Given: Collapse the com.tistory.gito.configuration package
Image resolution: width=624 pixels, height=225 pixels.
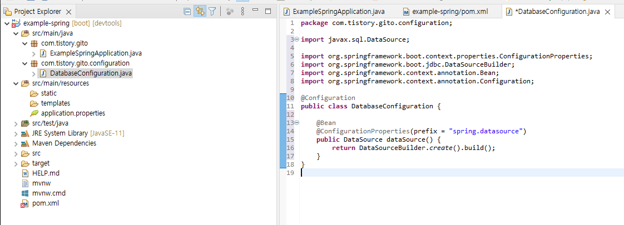Looking at the screenshot, I should (x=24, y=63).
